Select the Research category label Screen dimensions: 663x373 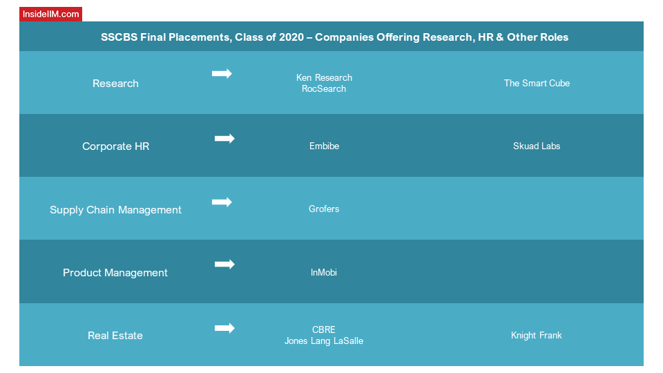pos(115,84)
